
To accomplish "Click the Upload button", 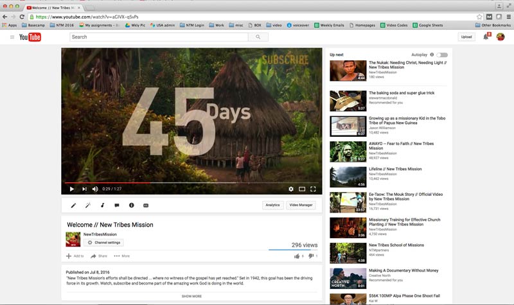I will click(466, 37).
